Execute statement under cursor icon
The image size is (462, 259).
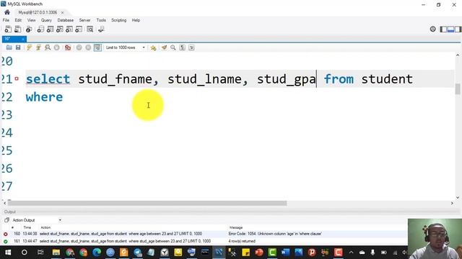38,47
